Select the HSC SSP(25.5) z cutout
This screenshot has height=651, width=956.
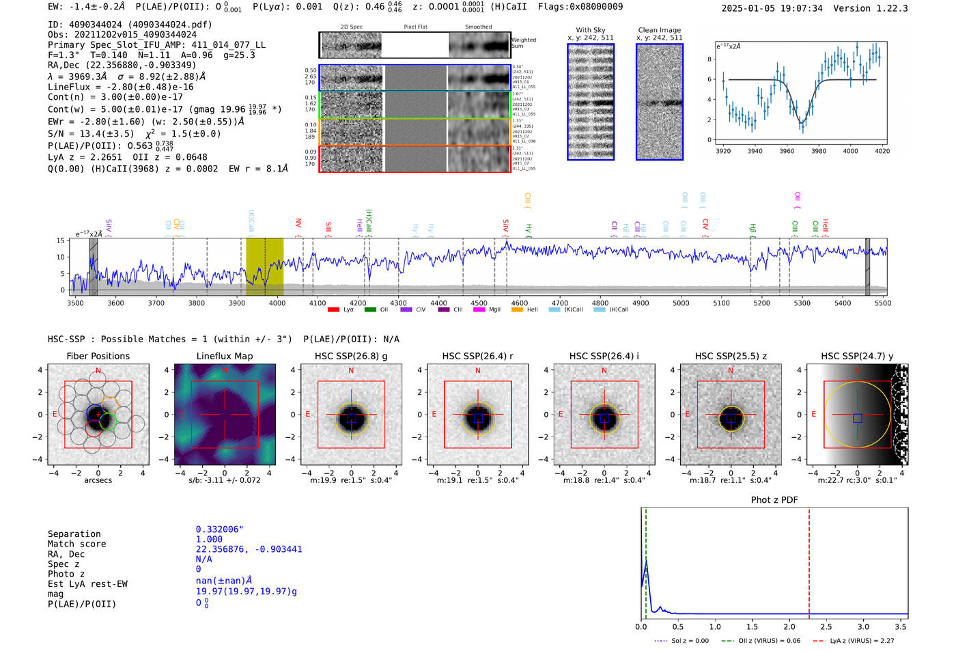point(731,415)
